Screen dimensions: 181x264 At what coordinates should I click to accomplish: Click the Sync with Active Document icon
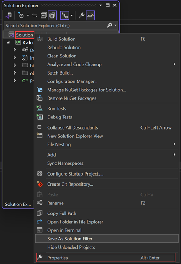(x=35, y=15)
